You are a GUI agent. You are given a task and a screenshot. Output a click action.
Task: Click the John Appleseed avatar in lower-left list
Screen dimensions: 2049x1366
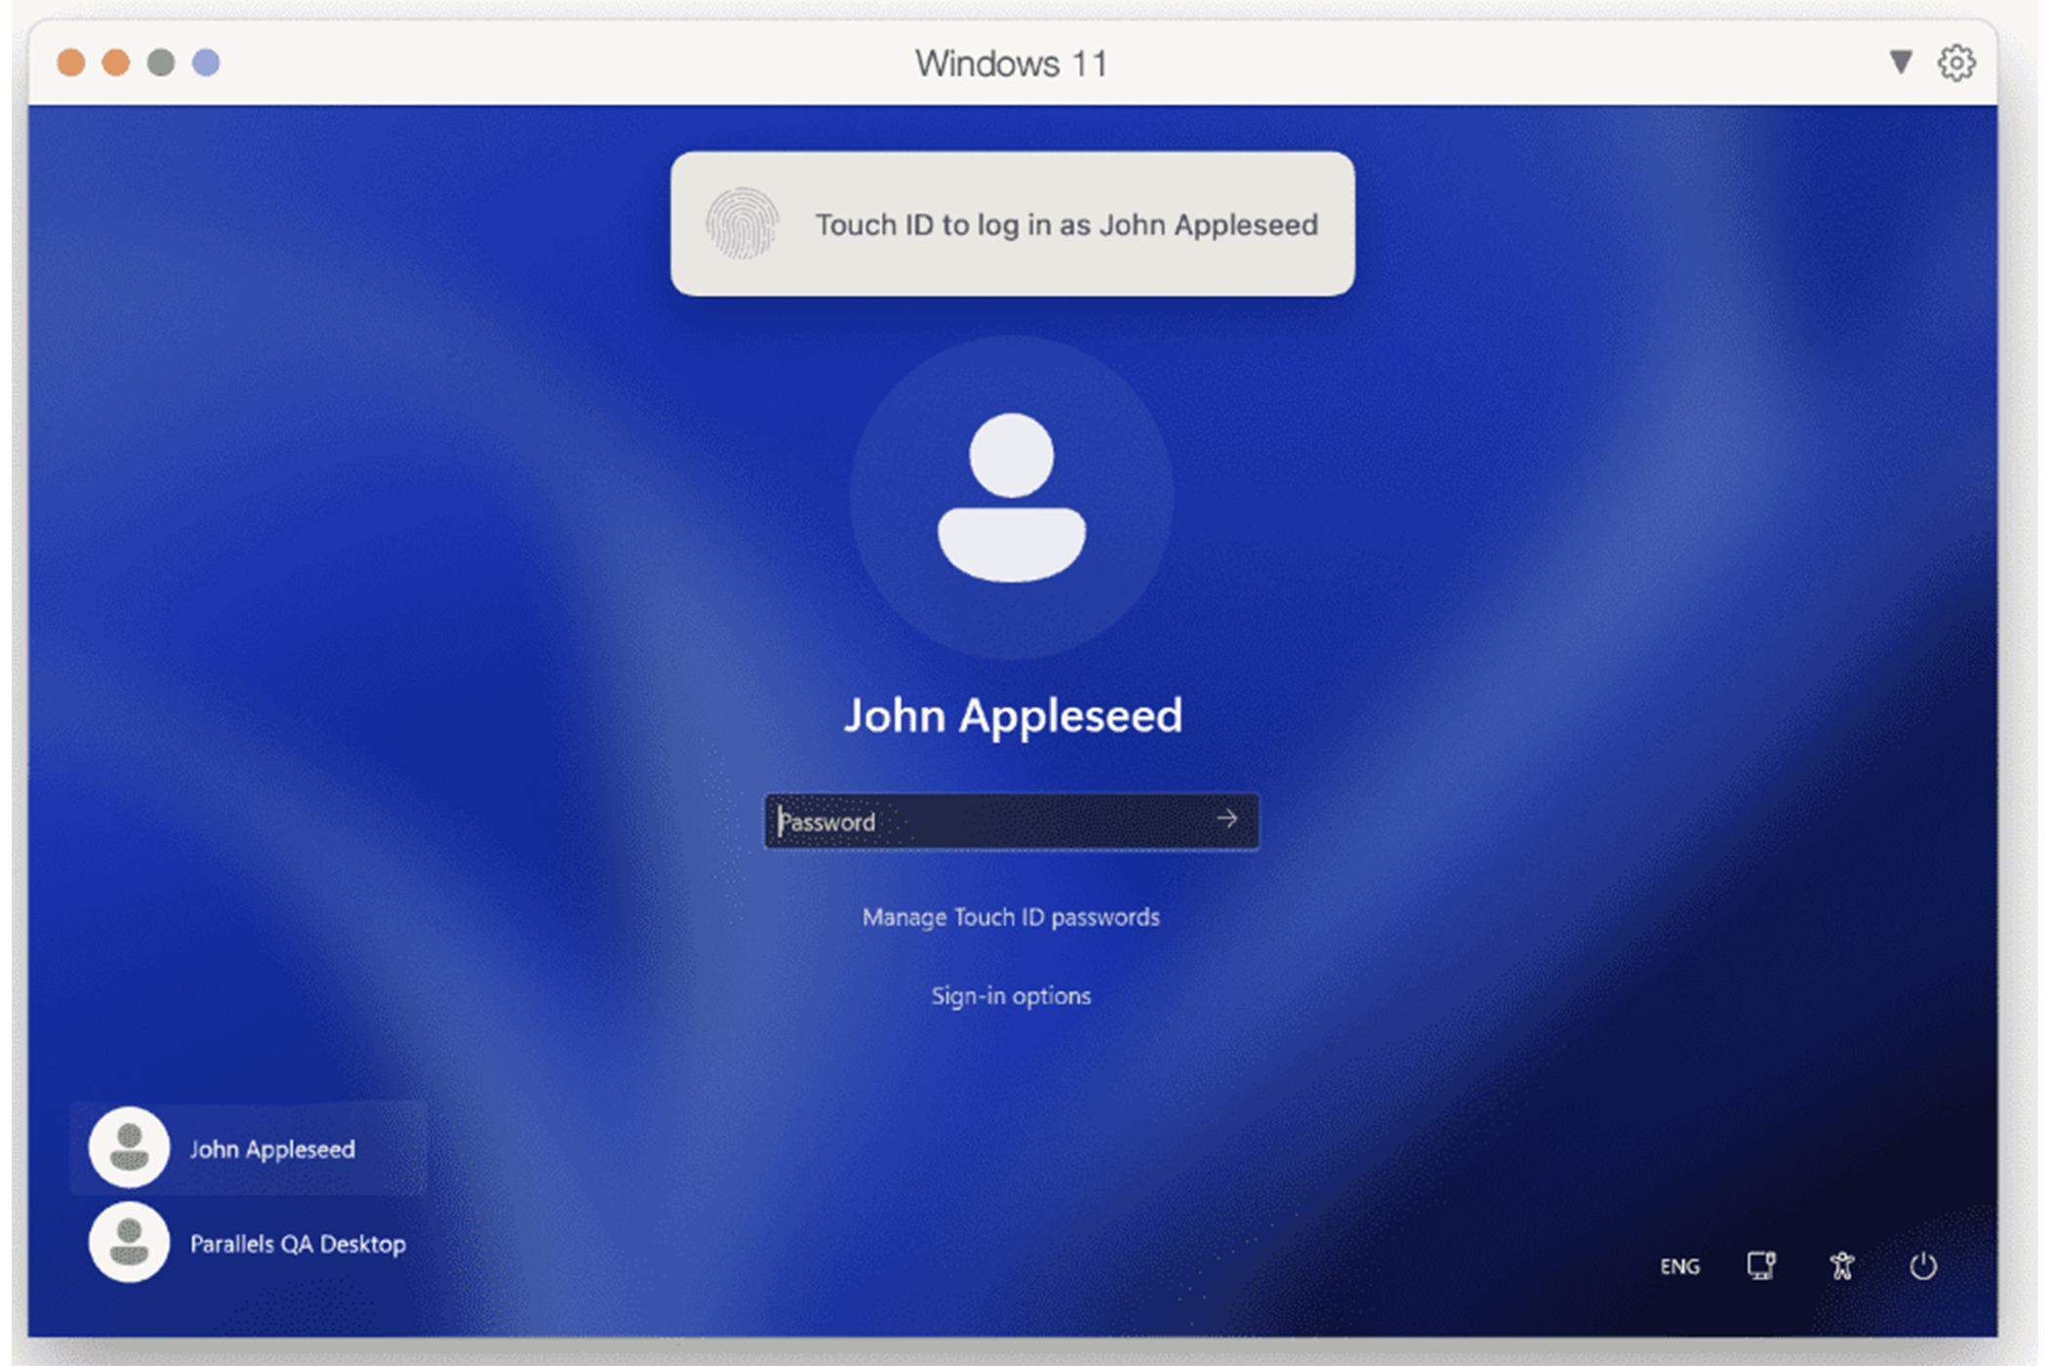click(128, 1147)
